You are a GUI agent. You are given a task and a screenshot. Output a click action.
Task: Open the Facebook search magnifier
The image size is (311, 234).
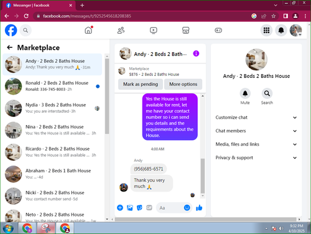(26, 30)
